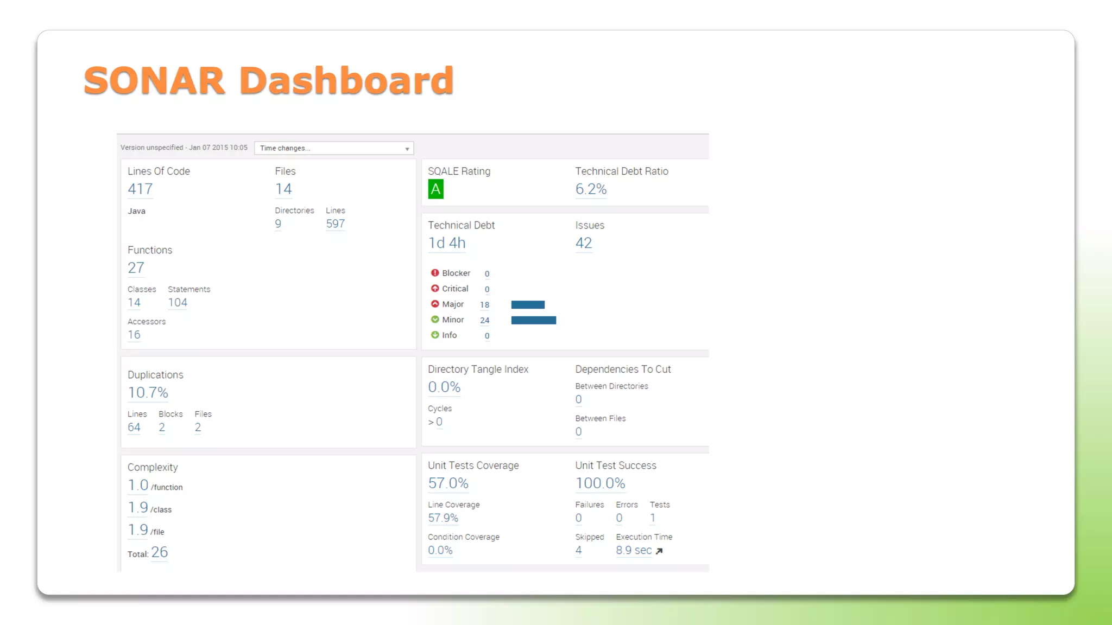Click the Blocker severity icon
The image size is (1112, 625).
tap(435, 273)
